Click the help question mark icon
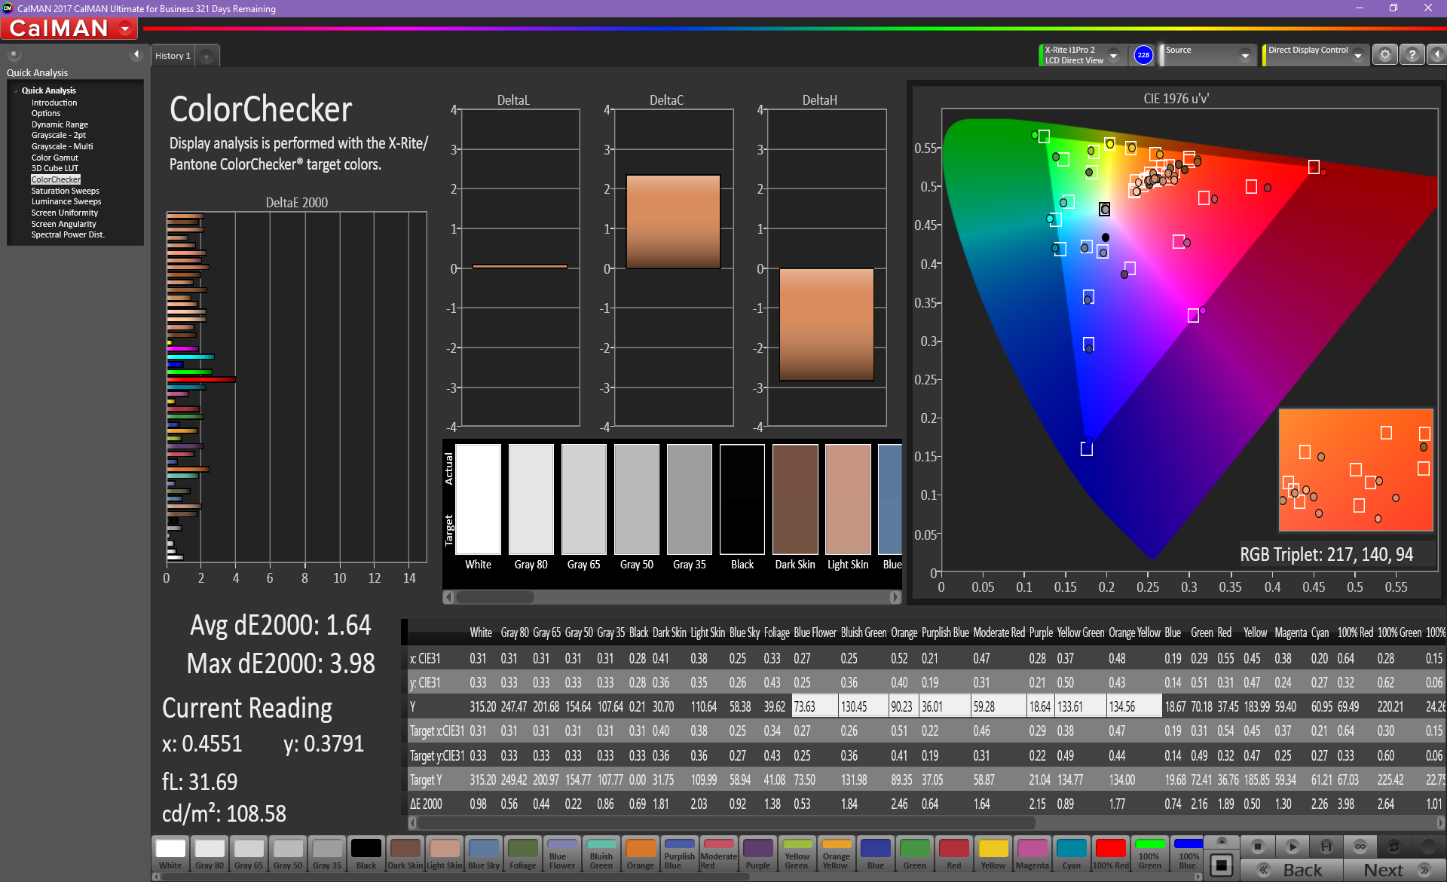 [x=1412, y=55]
